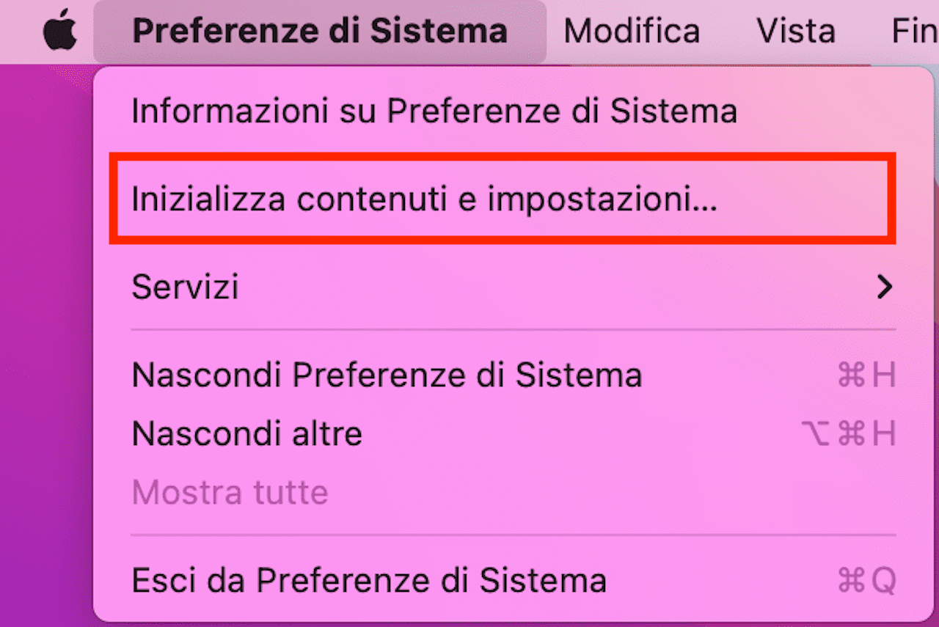Expand the Servizi submenu arrow
The width and height of the screenshot is (939, 627).
(885, 287)
